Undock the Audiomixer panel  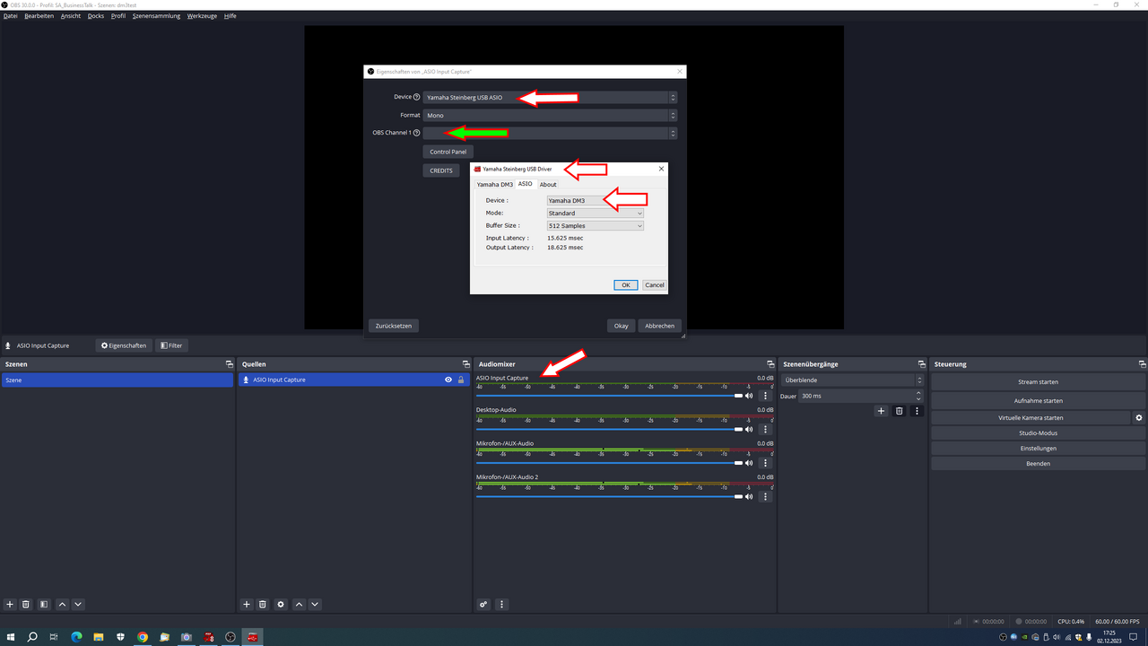point(770,364)
